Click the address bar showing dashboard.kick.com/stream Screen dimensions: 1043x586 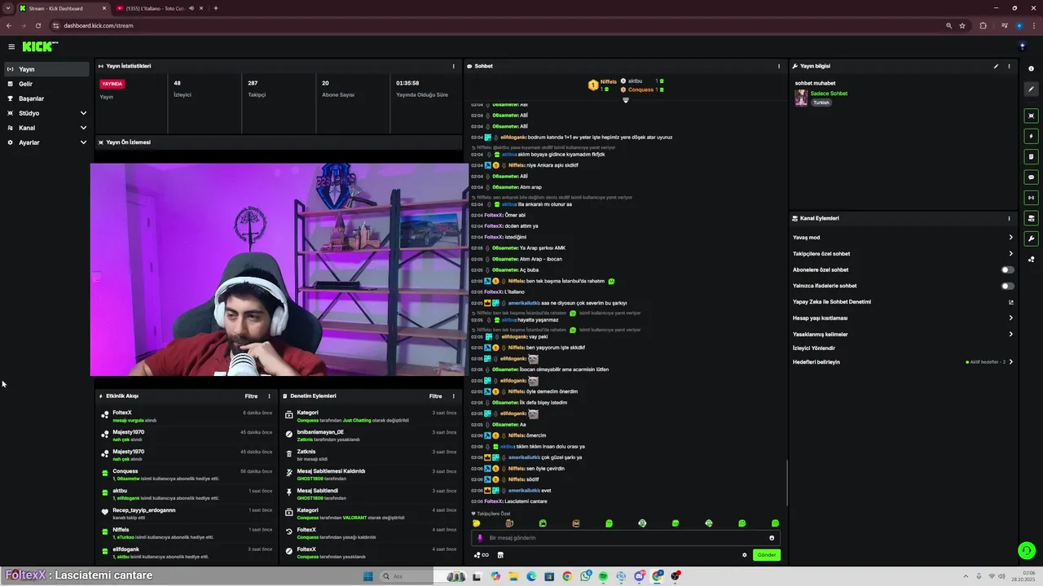[497, 25]
